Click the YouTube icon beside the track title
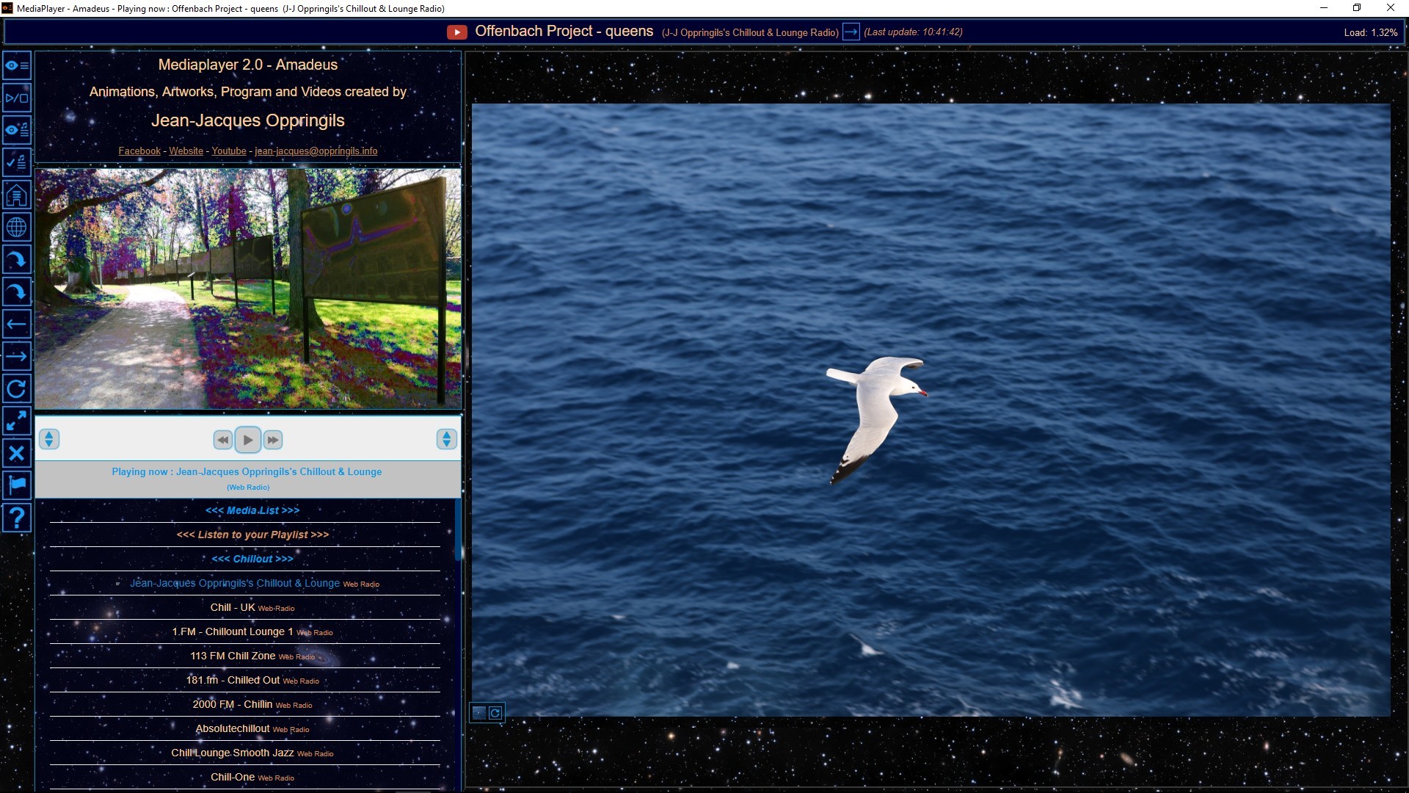 tap(456, 32)
